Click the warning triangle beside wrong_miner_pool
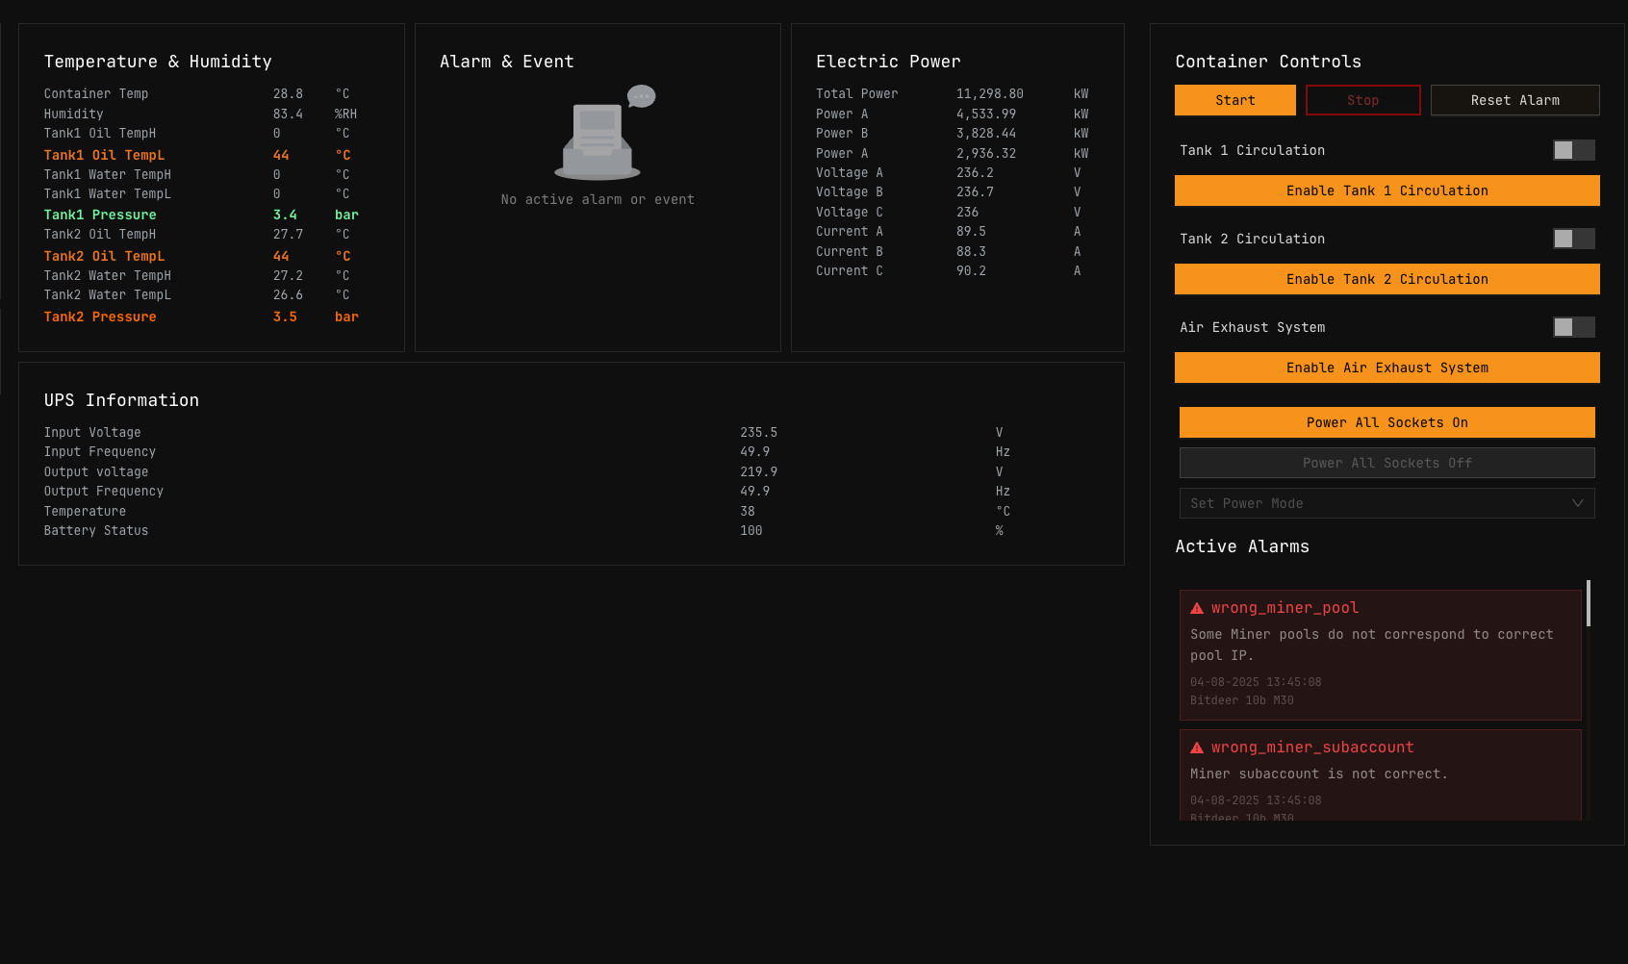This screenshot has height=964, width=1628. [x=1197, y=608]
